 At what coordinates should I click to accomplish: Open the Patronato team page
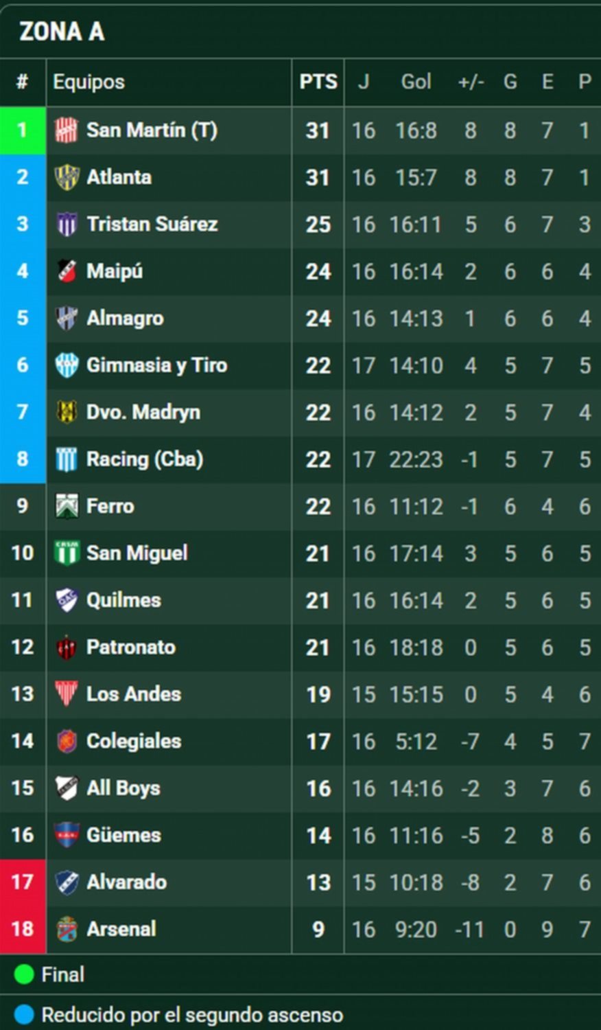131,647
